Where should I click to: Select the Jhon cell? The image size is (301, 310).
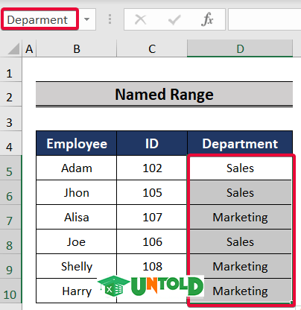click(x=77, y=192)
